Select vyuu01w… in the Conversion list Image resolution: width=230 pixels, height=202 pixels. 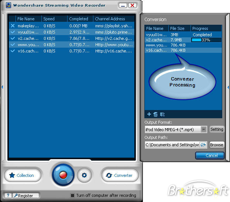[156, 35]
